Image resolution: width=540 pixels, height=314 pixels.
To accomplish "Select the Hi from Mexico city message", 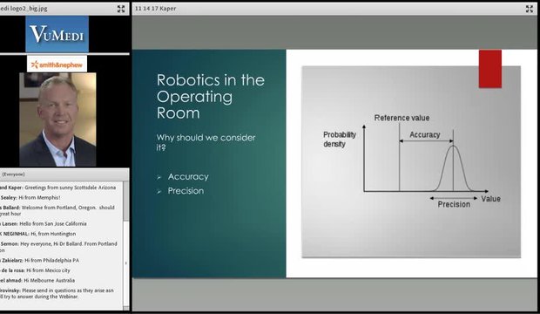I will (35, 270).
